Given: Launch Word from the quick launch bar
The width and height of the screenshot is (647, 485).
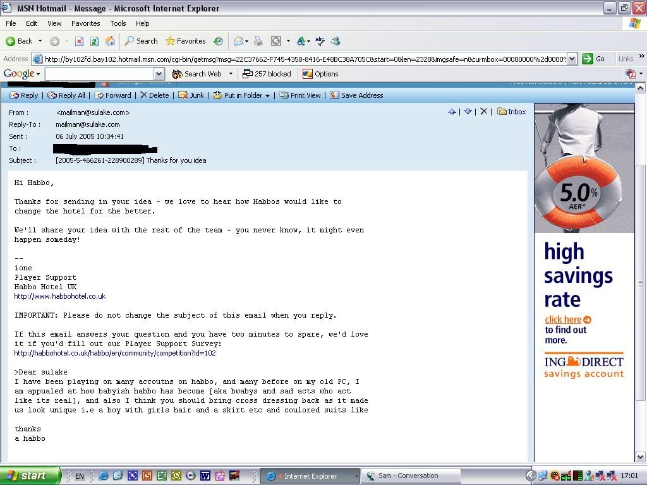Looking at the screenshot, I should point(205,476).
